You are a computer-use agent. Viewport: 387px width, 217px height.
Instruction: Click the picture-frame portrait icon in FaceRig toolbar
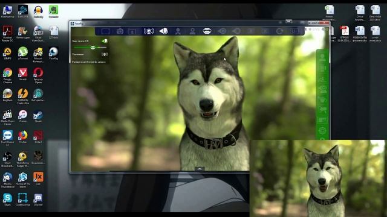pos(132,31)
